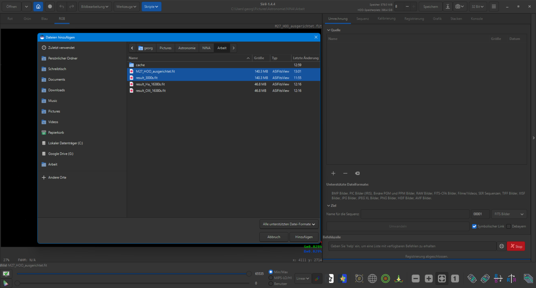
Task: Click the Speichern button
Action: pos(430,7)
